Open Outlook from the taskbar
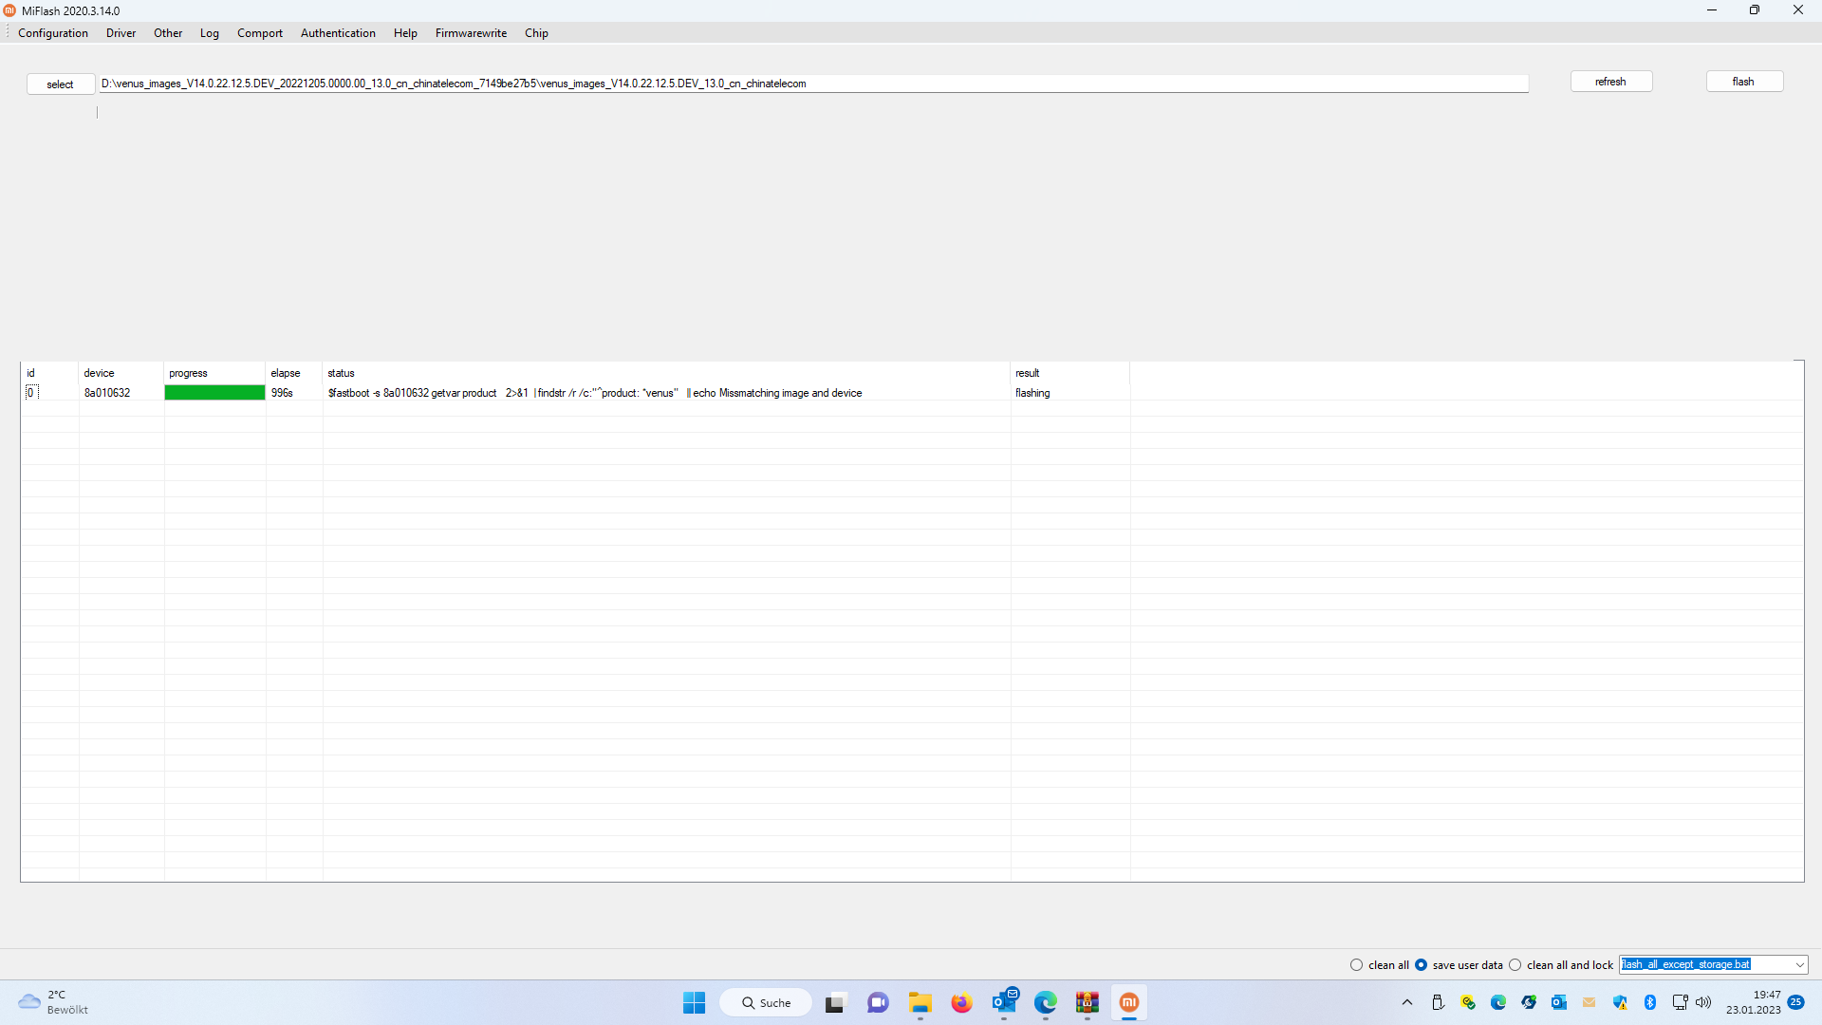This screenshot has width=1822, height=1025. coord(1003,1002)
